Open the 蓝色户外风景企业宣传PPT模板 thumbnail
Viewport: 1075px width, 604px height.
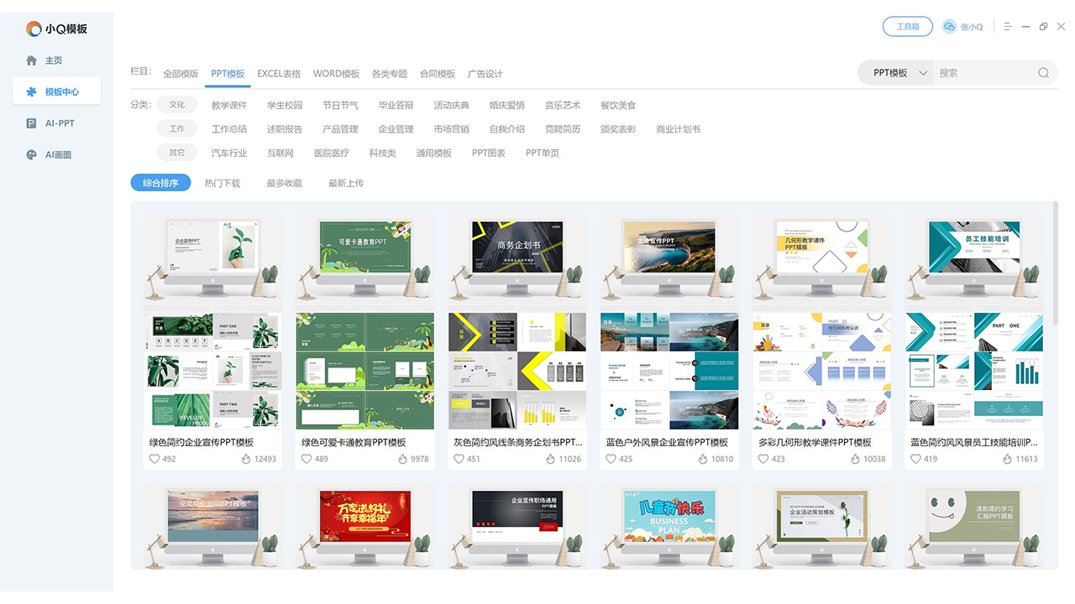(669, 257)
